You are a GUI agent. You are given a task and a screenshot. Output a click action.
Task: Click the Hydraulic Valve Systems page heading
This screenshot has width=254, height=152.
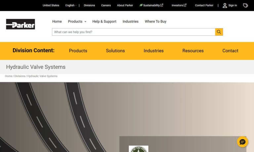36,67
